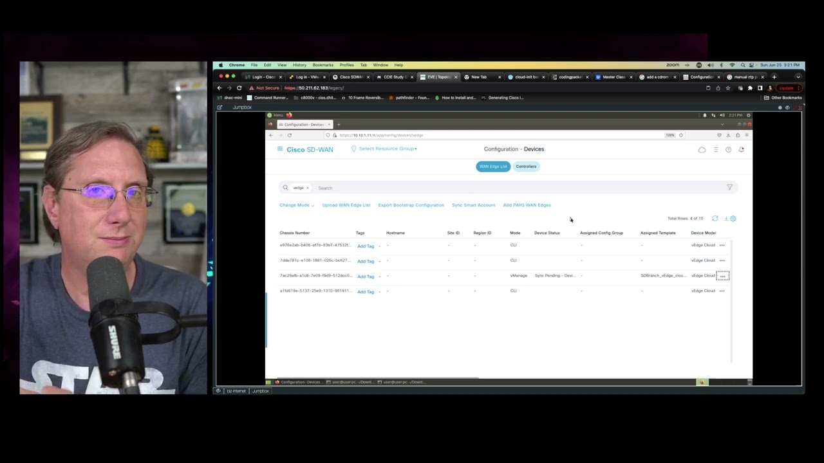
Task: Open Firefox application menu icon
Action: tap(746, 135)
